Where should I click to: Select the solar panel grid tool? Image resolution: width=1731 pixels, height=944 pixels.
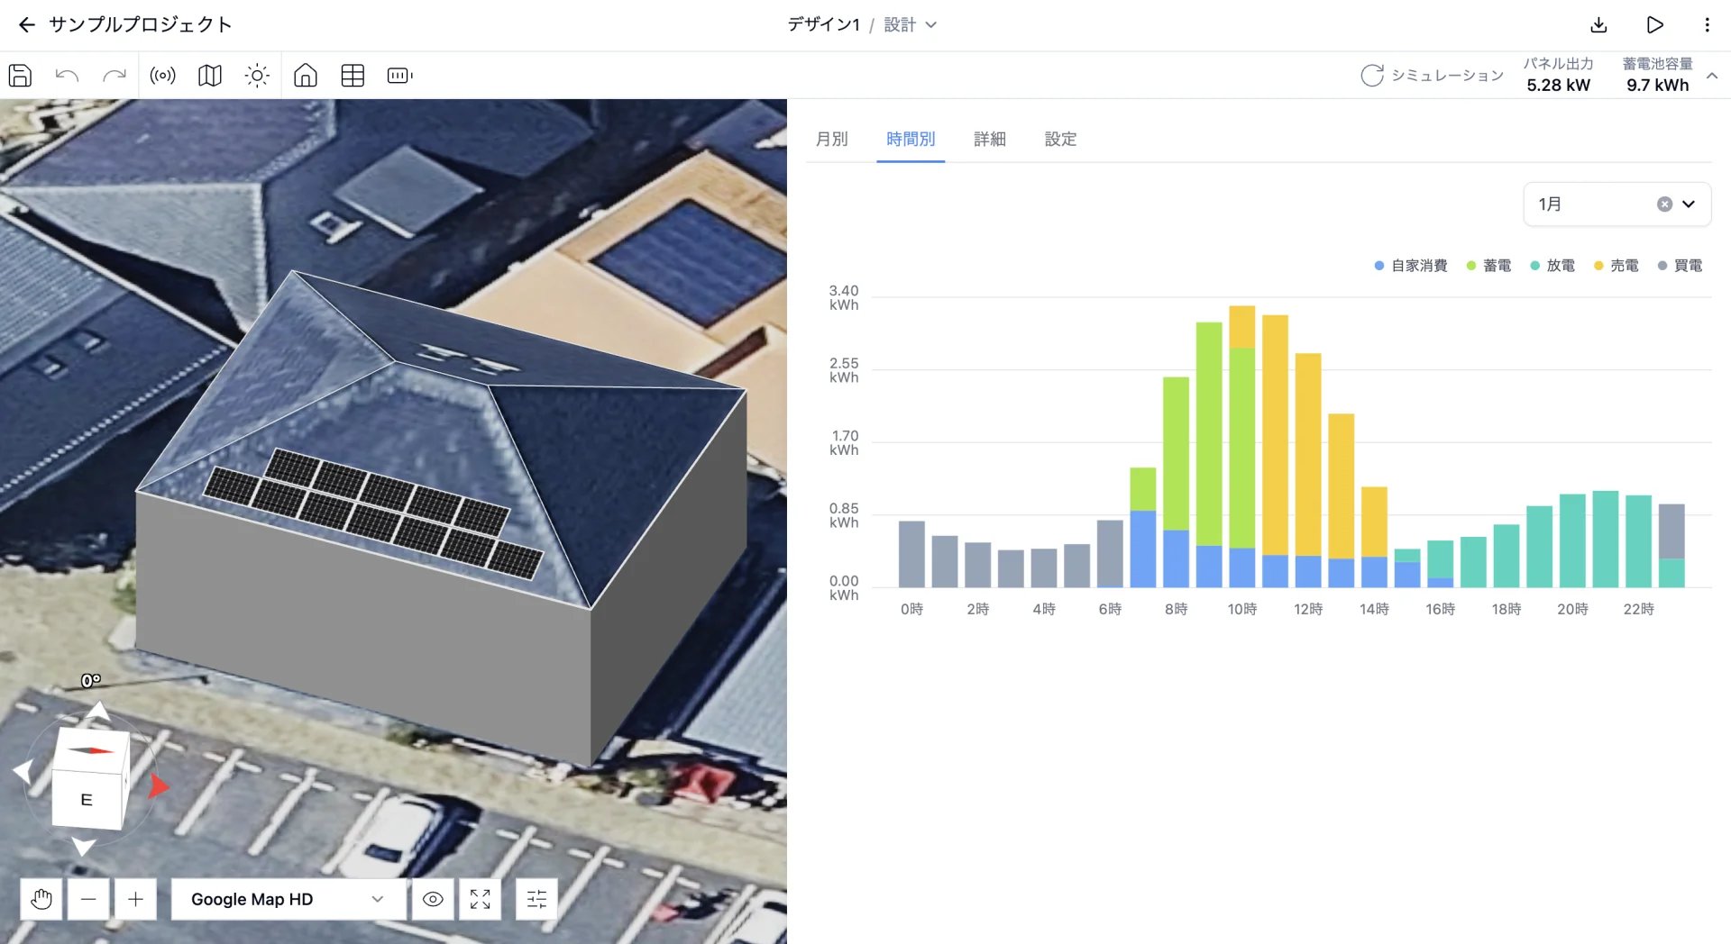pos(353,76)
